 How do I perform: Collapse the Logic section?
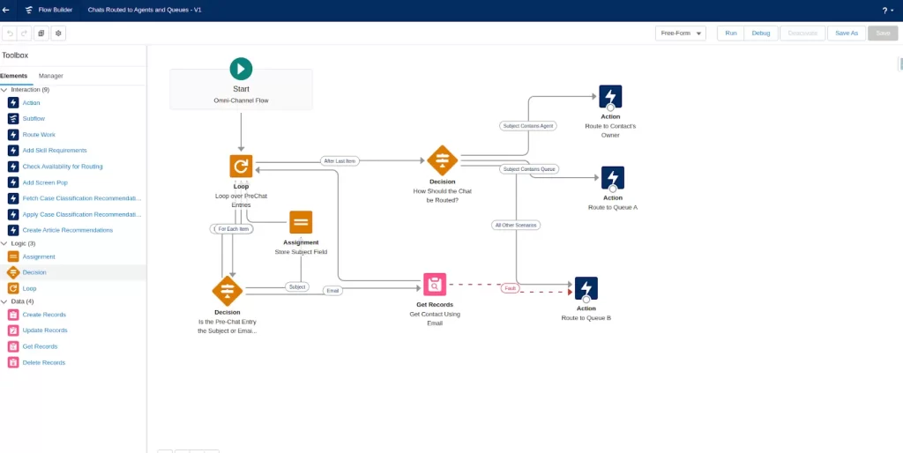coord(4,243)
